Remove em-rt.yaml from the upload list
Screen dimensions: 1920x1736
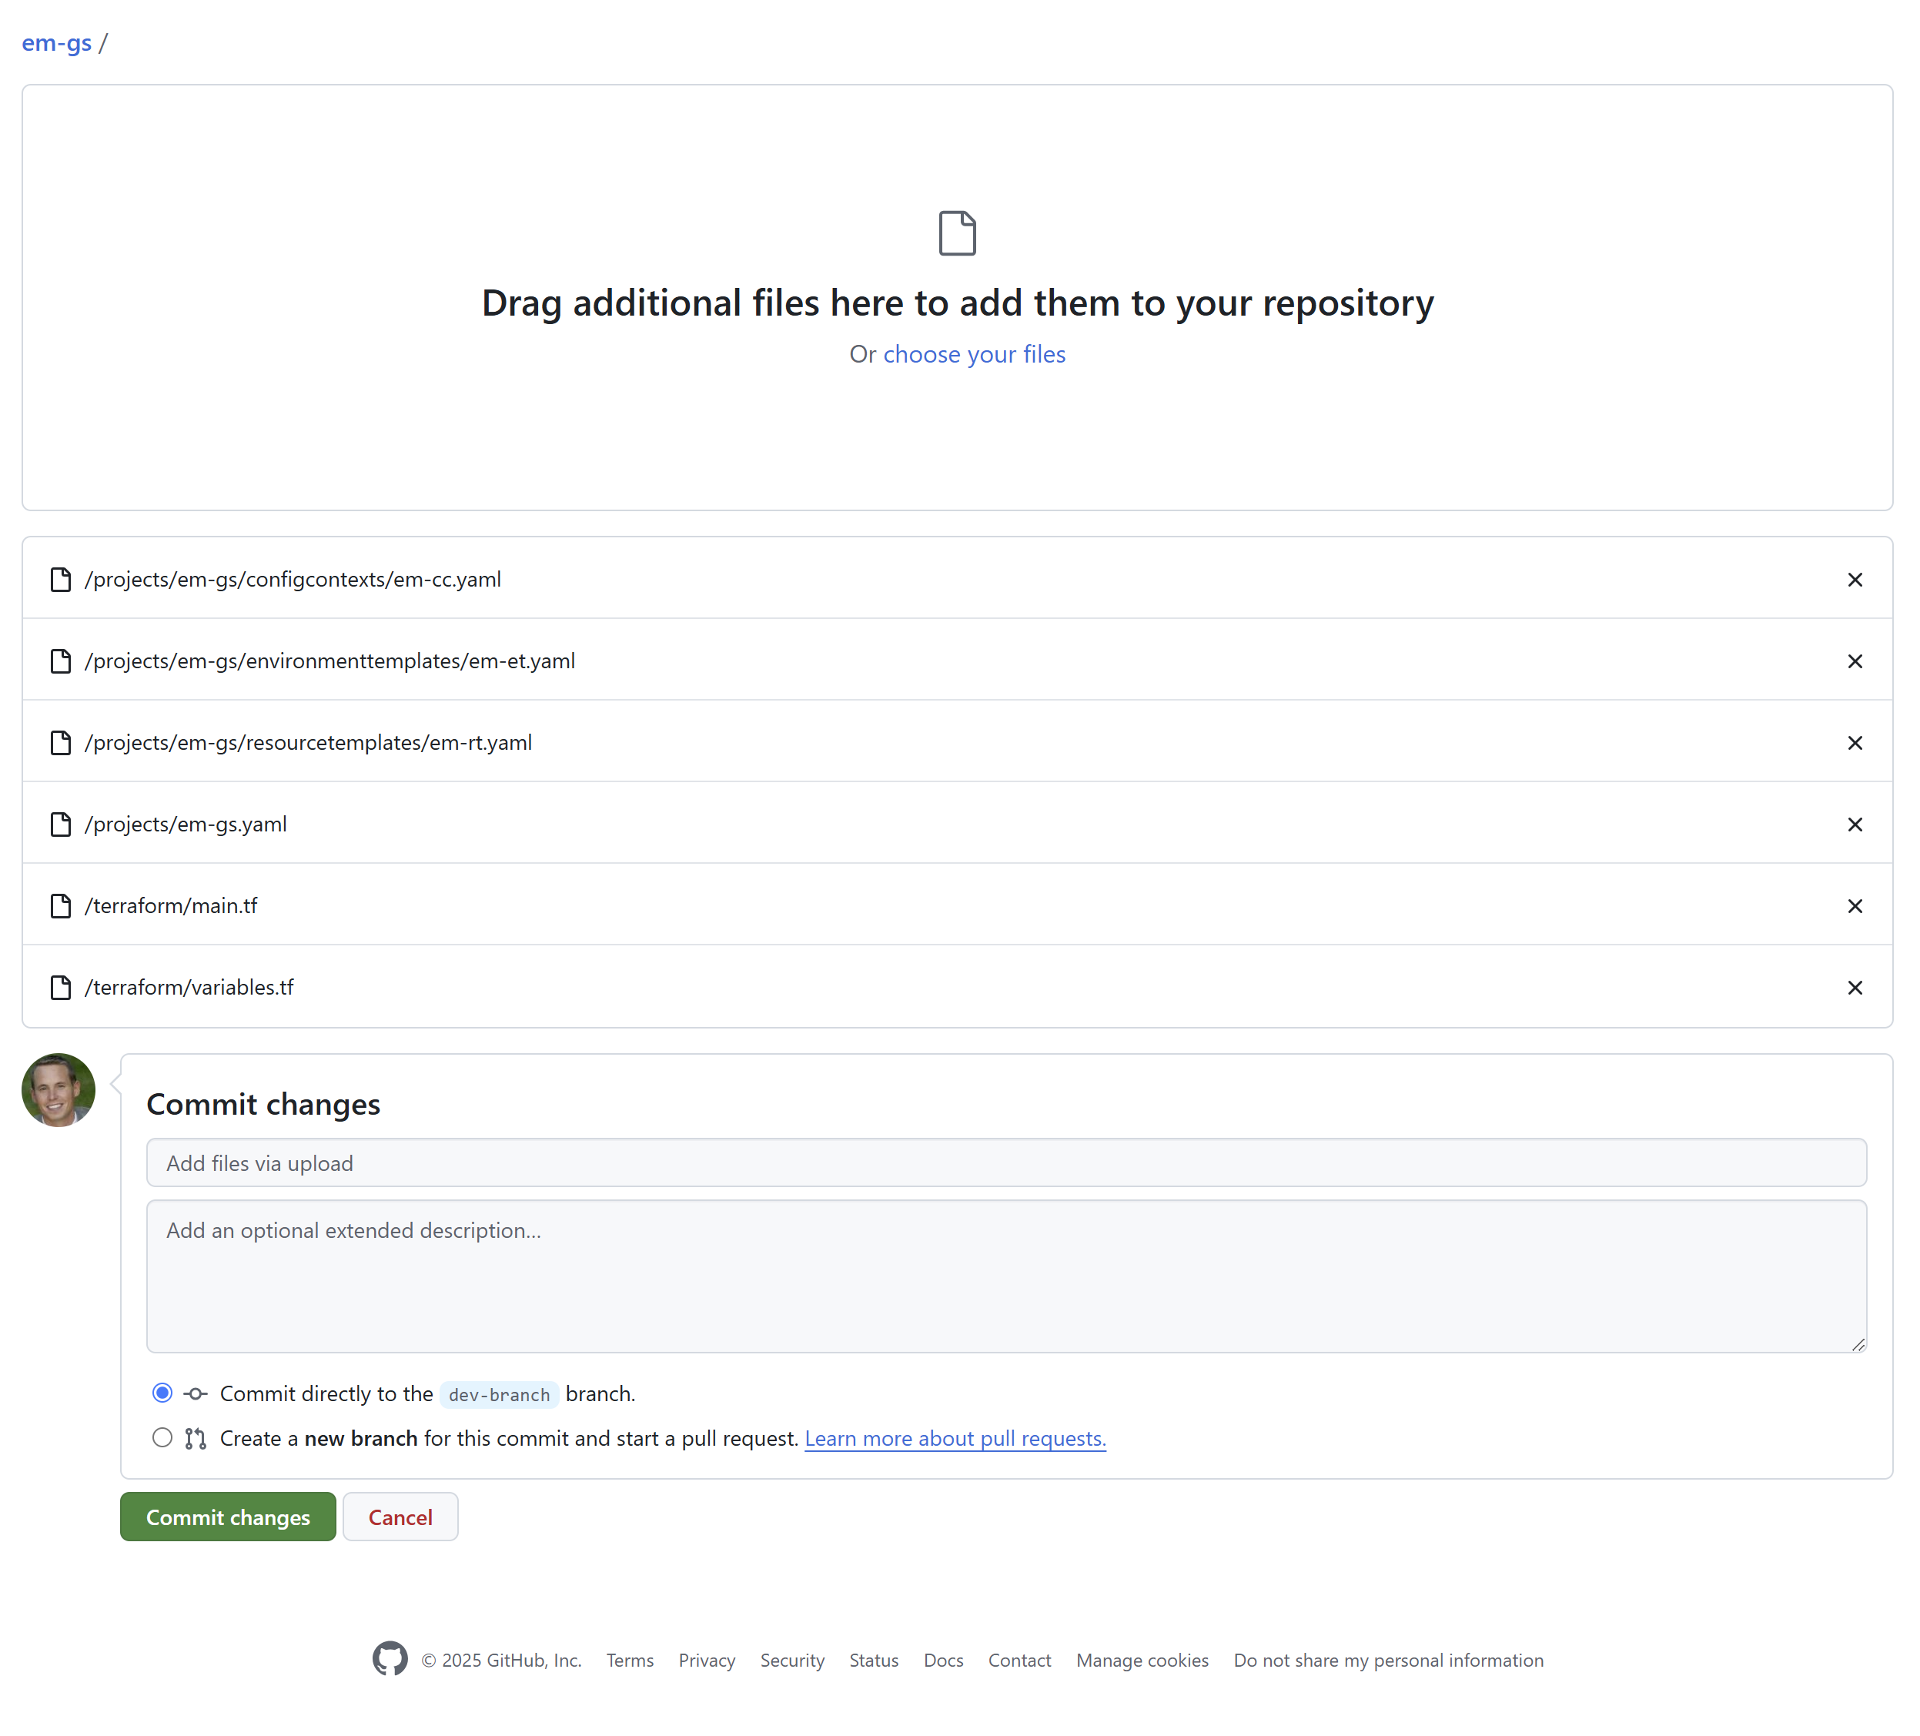coord(1855,743)
